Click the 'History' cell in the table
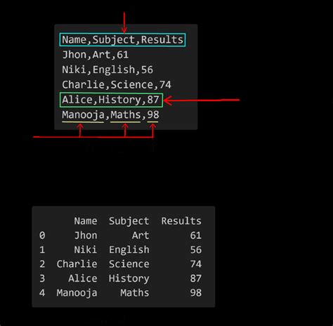Image resolution: width=333 pixels, height=326 pixels. click(129, 279)
